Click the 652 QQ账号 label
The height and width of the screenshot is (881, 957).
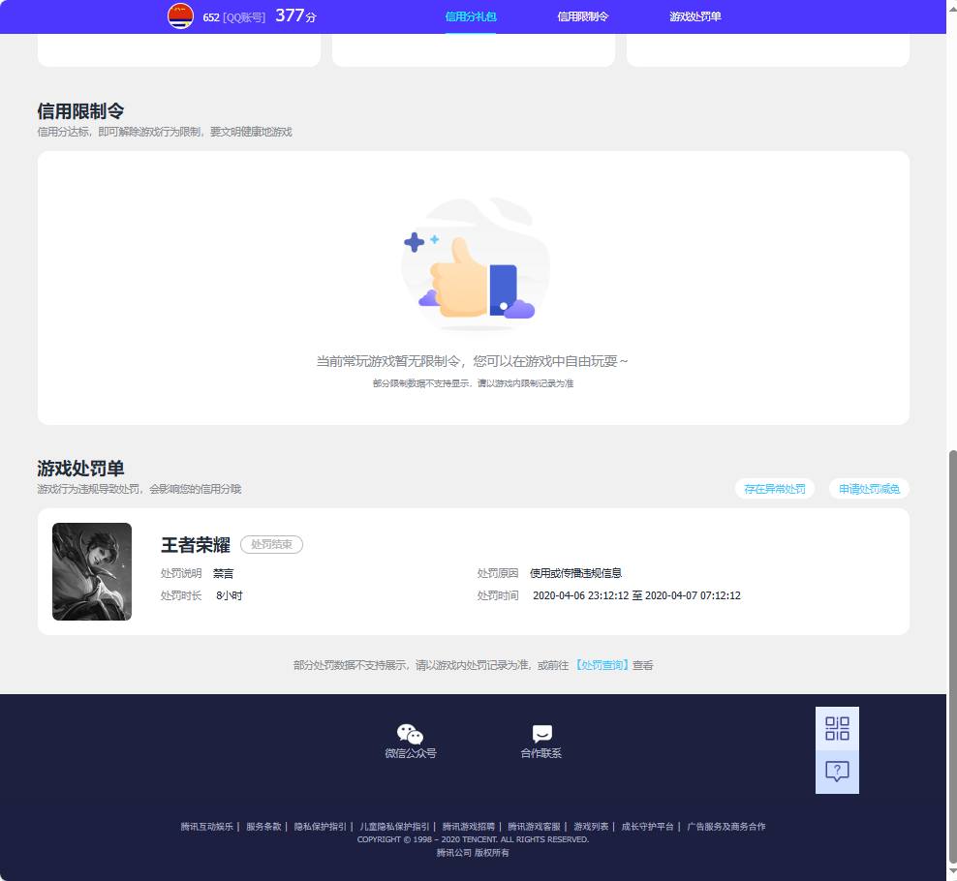coord(234,17)
